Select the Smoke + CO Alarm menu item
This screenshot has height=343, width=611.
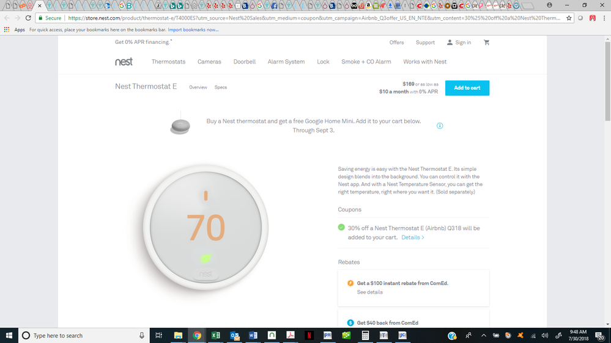point(366,62)
